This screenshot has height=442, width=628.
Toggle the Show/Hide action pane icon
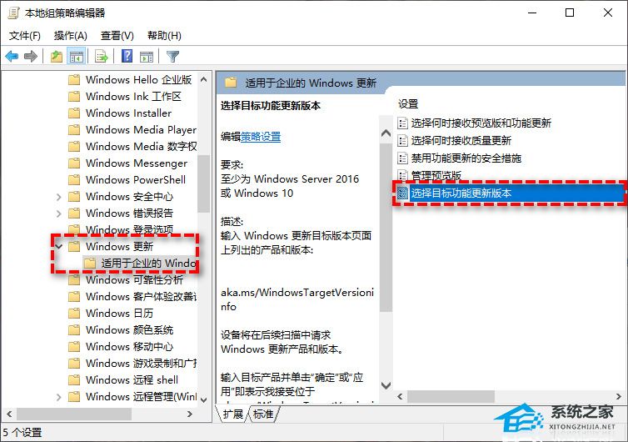click(x=147, y=56)
